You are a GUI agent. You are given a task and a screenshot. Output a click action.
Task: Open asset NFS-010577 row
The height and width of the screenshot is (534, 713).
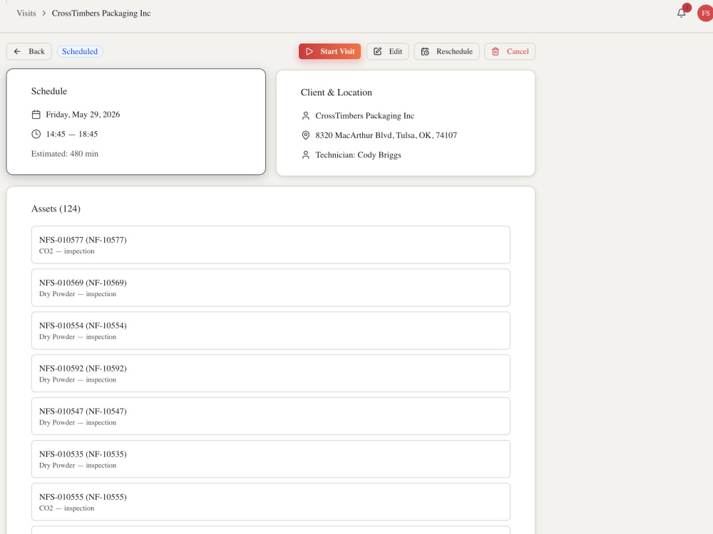270,245
